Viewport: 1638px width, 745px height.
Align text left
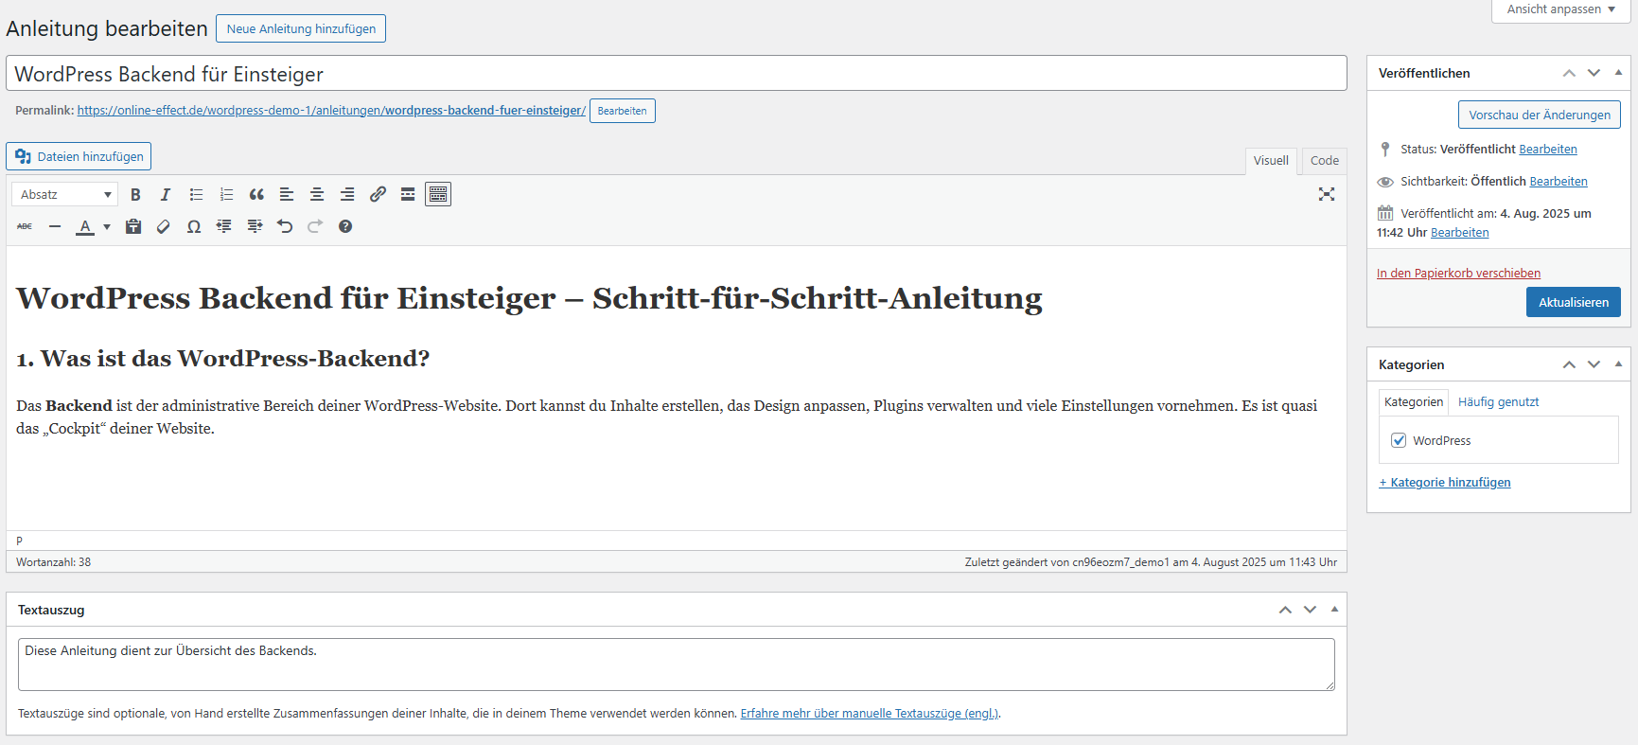(x=287, y=194)
